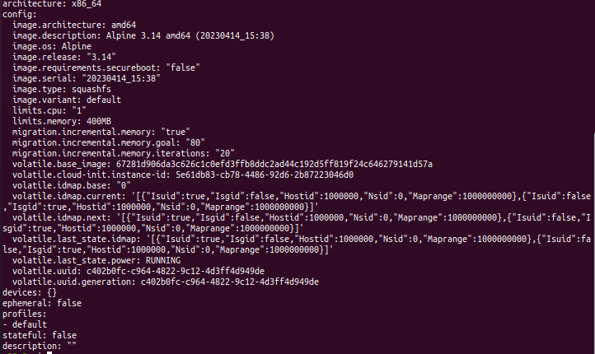
Task: Click the '- default' profile entry
Action: click(25, 324)
